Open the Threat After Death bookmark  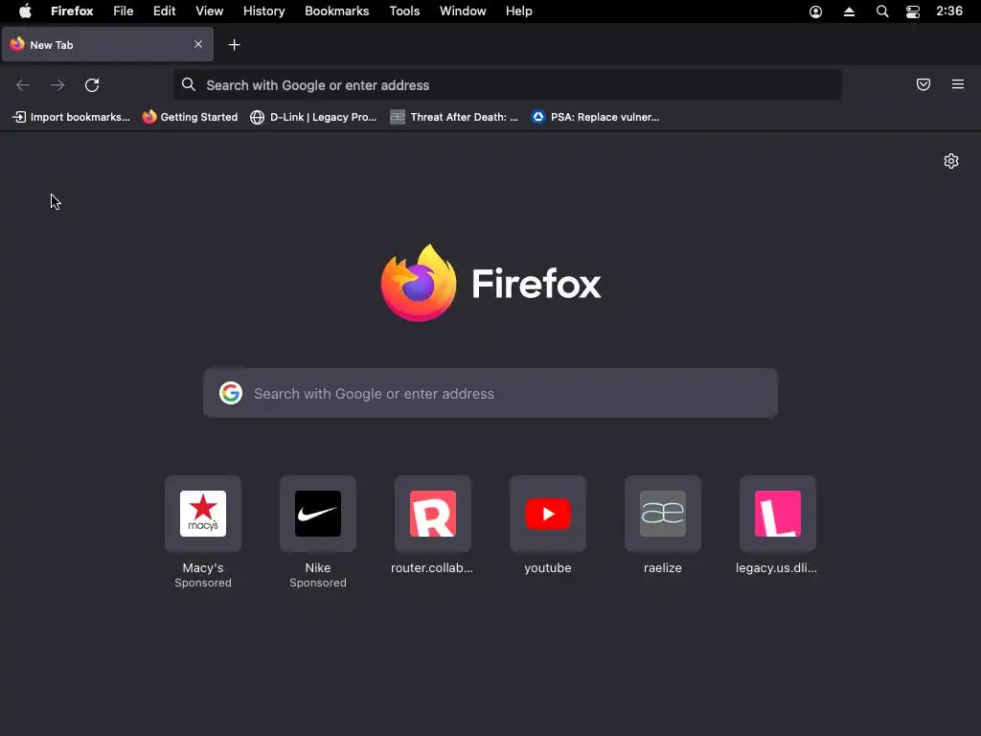click(454, 117)
